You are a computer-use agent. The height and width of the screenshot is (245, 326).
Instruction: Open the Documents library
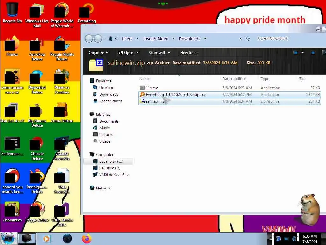[109, 121]
